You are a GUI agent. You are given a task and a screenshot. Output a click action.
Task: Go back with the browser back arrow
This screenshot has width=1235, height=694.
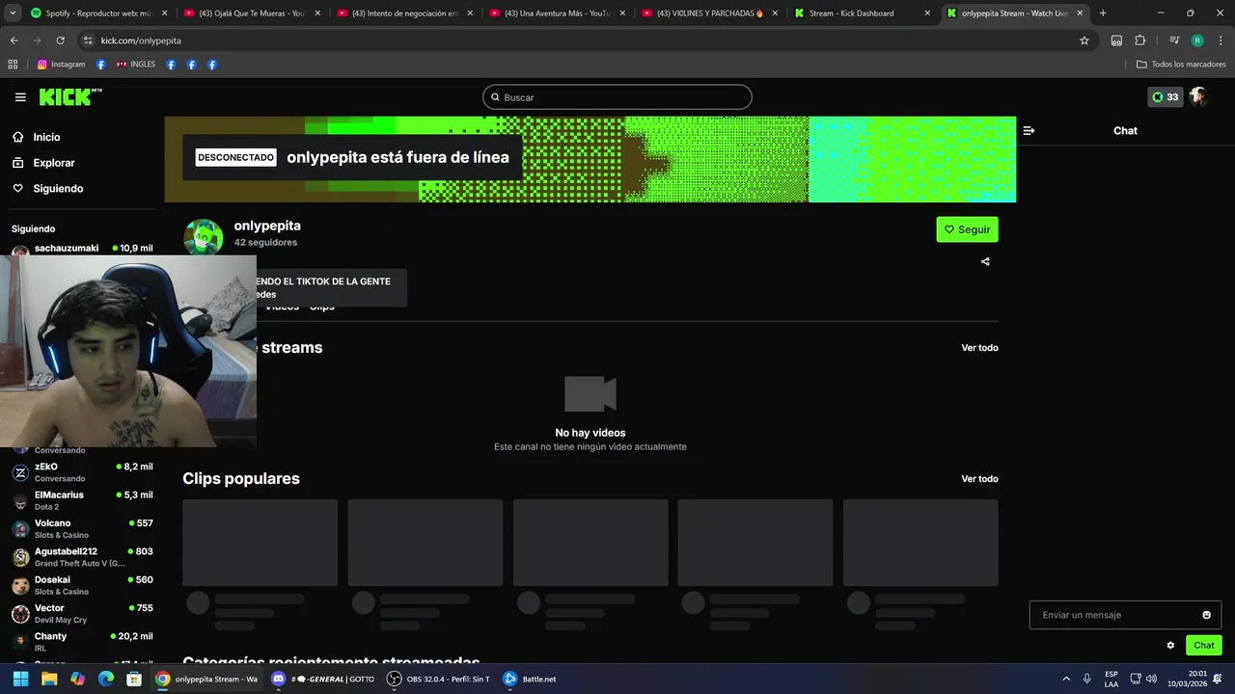14,40
